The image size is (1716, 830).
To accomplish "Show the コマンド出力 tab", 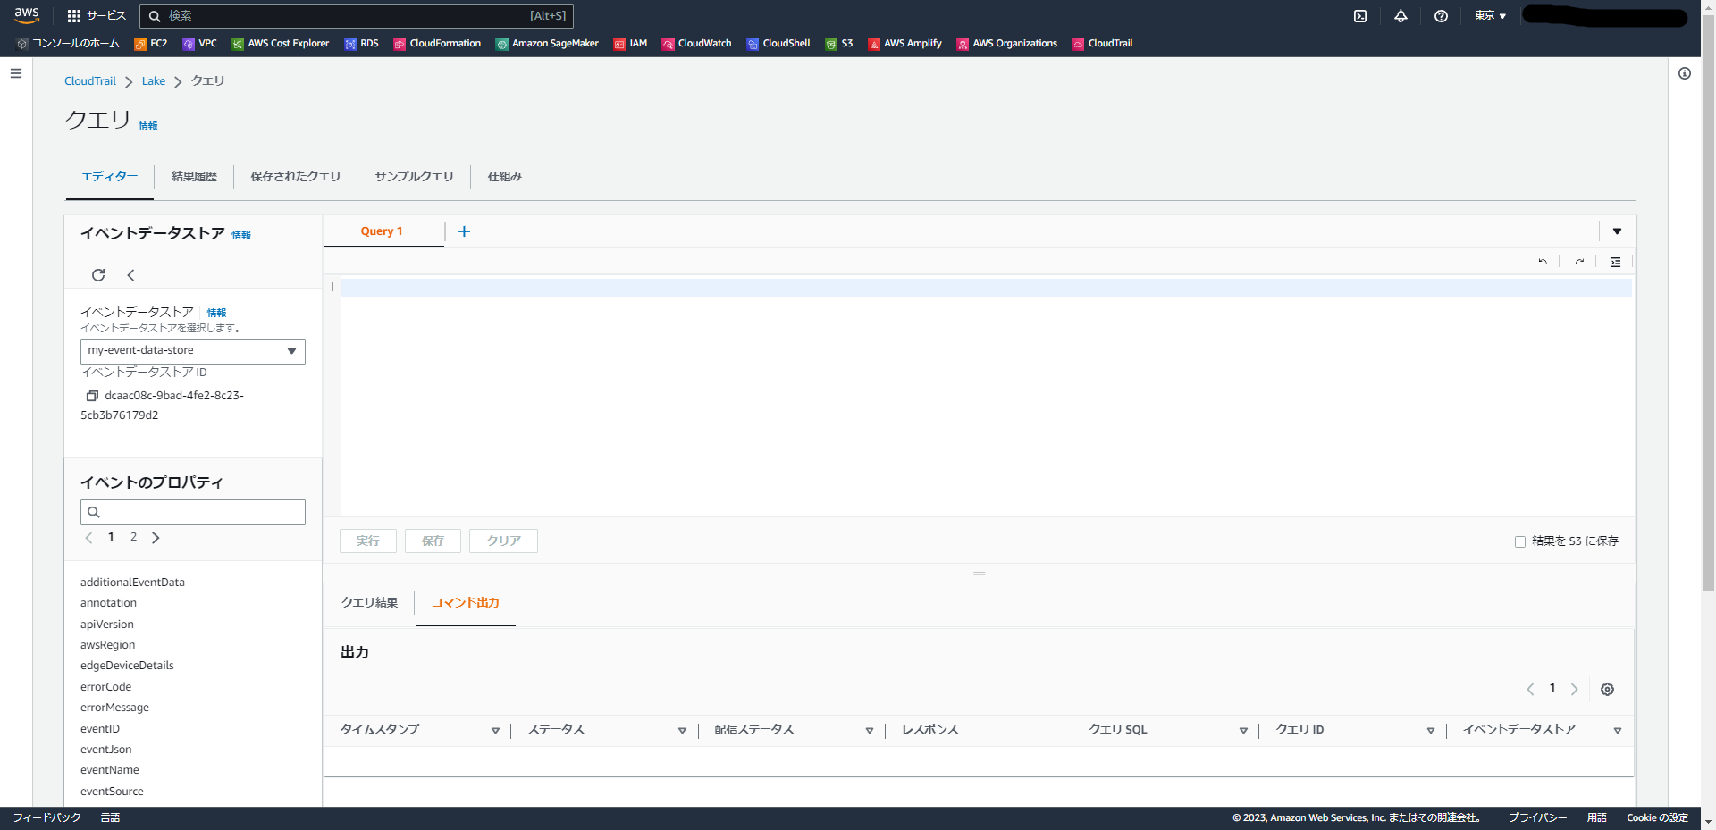I will (x=465, y=603).
